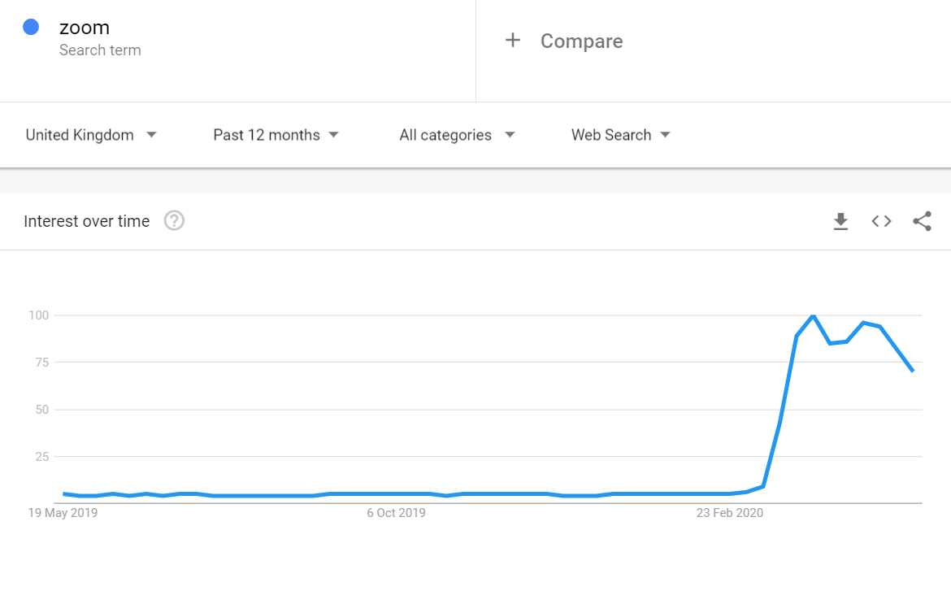Click the 100 value y-axis label
The height and width of the screenshot is (591, 951).
[38, 315]
